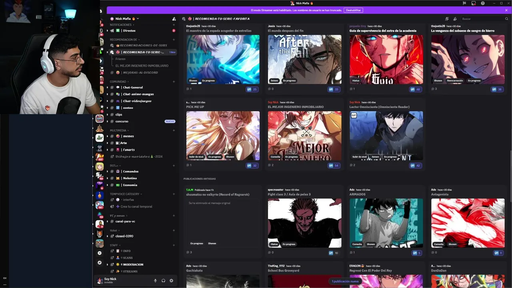Screen dimensions: 512x288
Task: Toggle notification settings bell in channel header
Action: (x=447, y=19)
